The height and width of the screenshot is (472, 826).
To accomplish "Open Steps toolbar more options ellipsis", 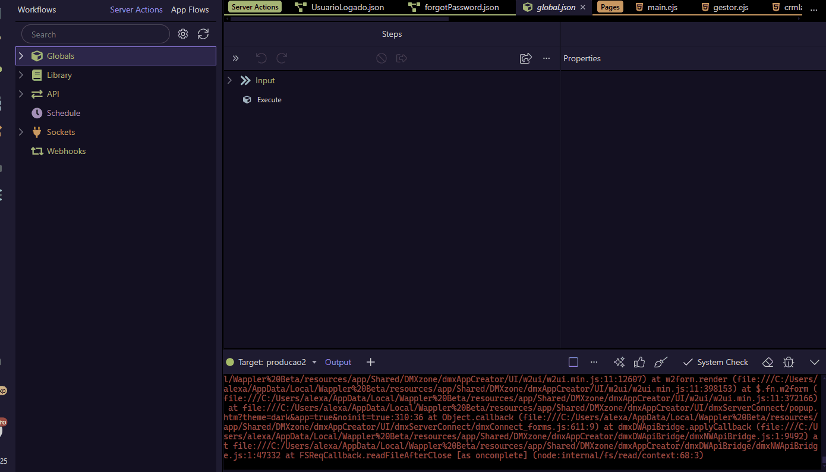I will [x=546, y=58].
